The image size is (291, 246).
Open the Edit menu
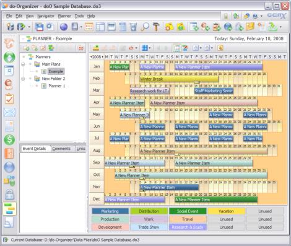tap(19, 16)
